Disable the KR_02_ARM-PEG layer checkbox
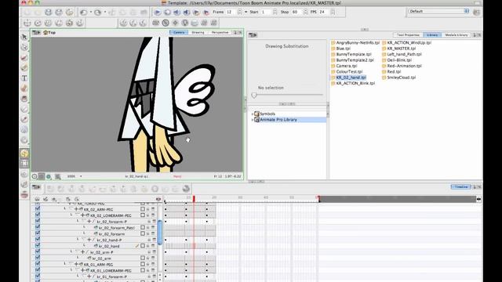The image size is (502, 282). [38, 209]
